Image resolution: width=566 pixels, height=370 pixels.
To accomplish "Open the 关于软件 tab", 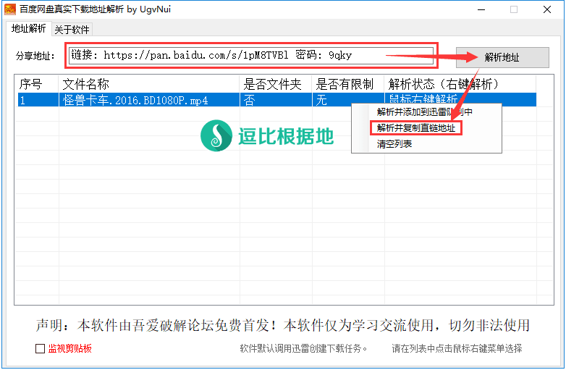I will (x=72, y=29).
